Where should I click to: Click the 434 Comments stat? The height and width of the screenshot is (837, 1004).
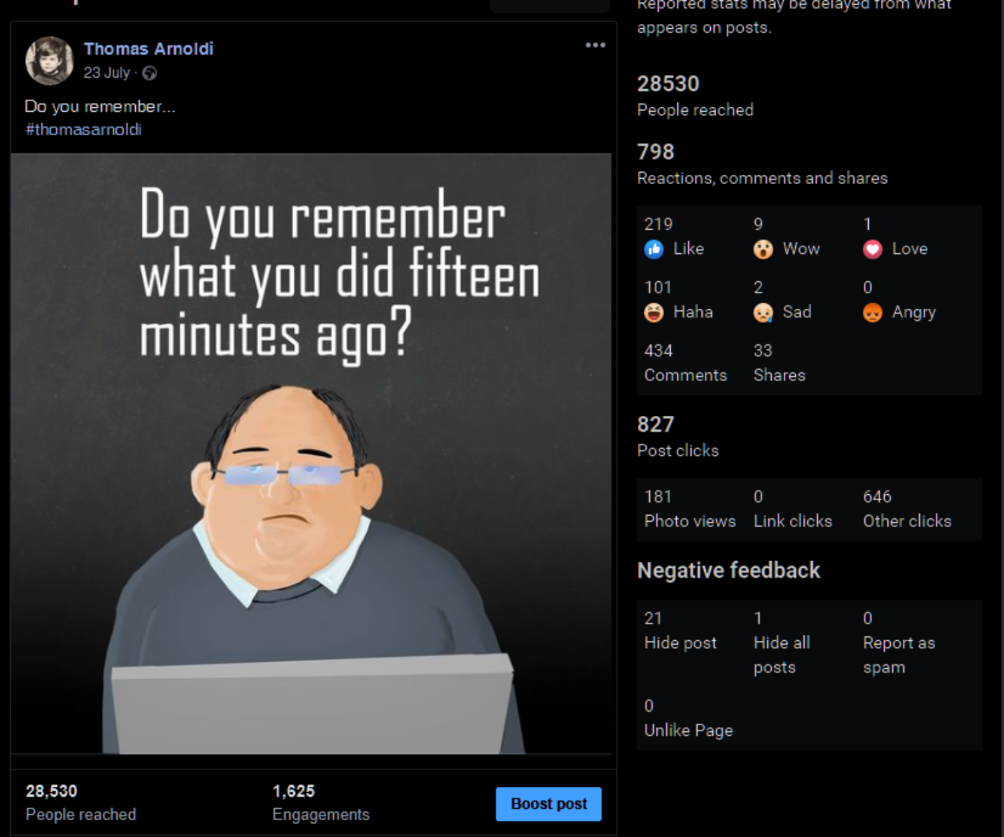point(685,363)
